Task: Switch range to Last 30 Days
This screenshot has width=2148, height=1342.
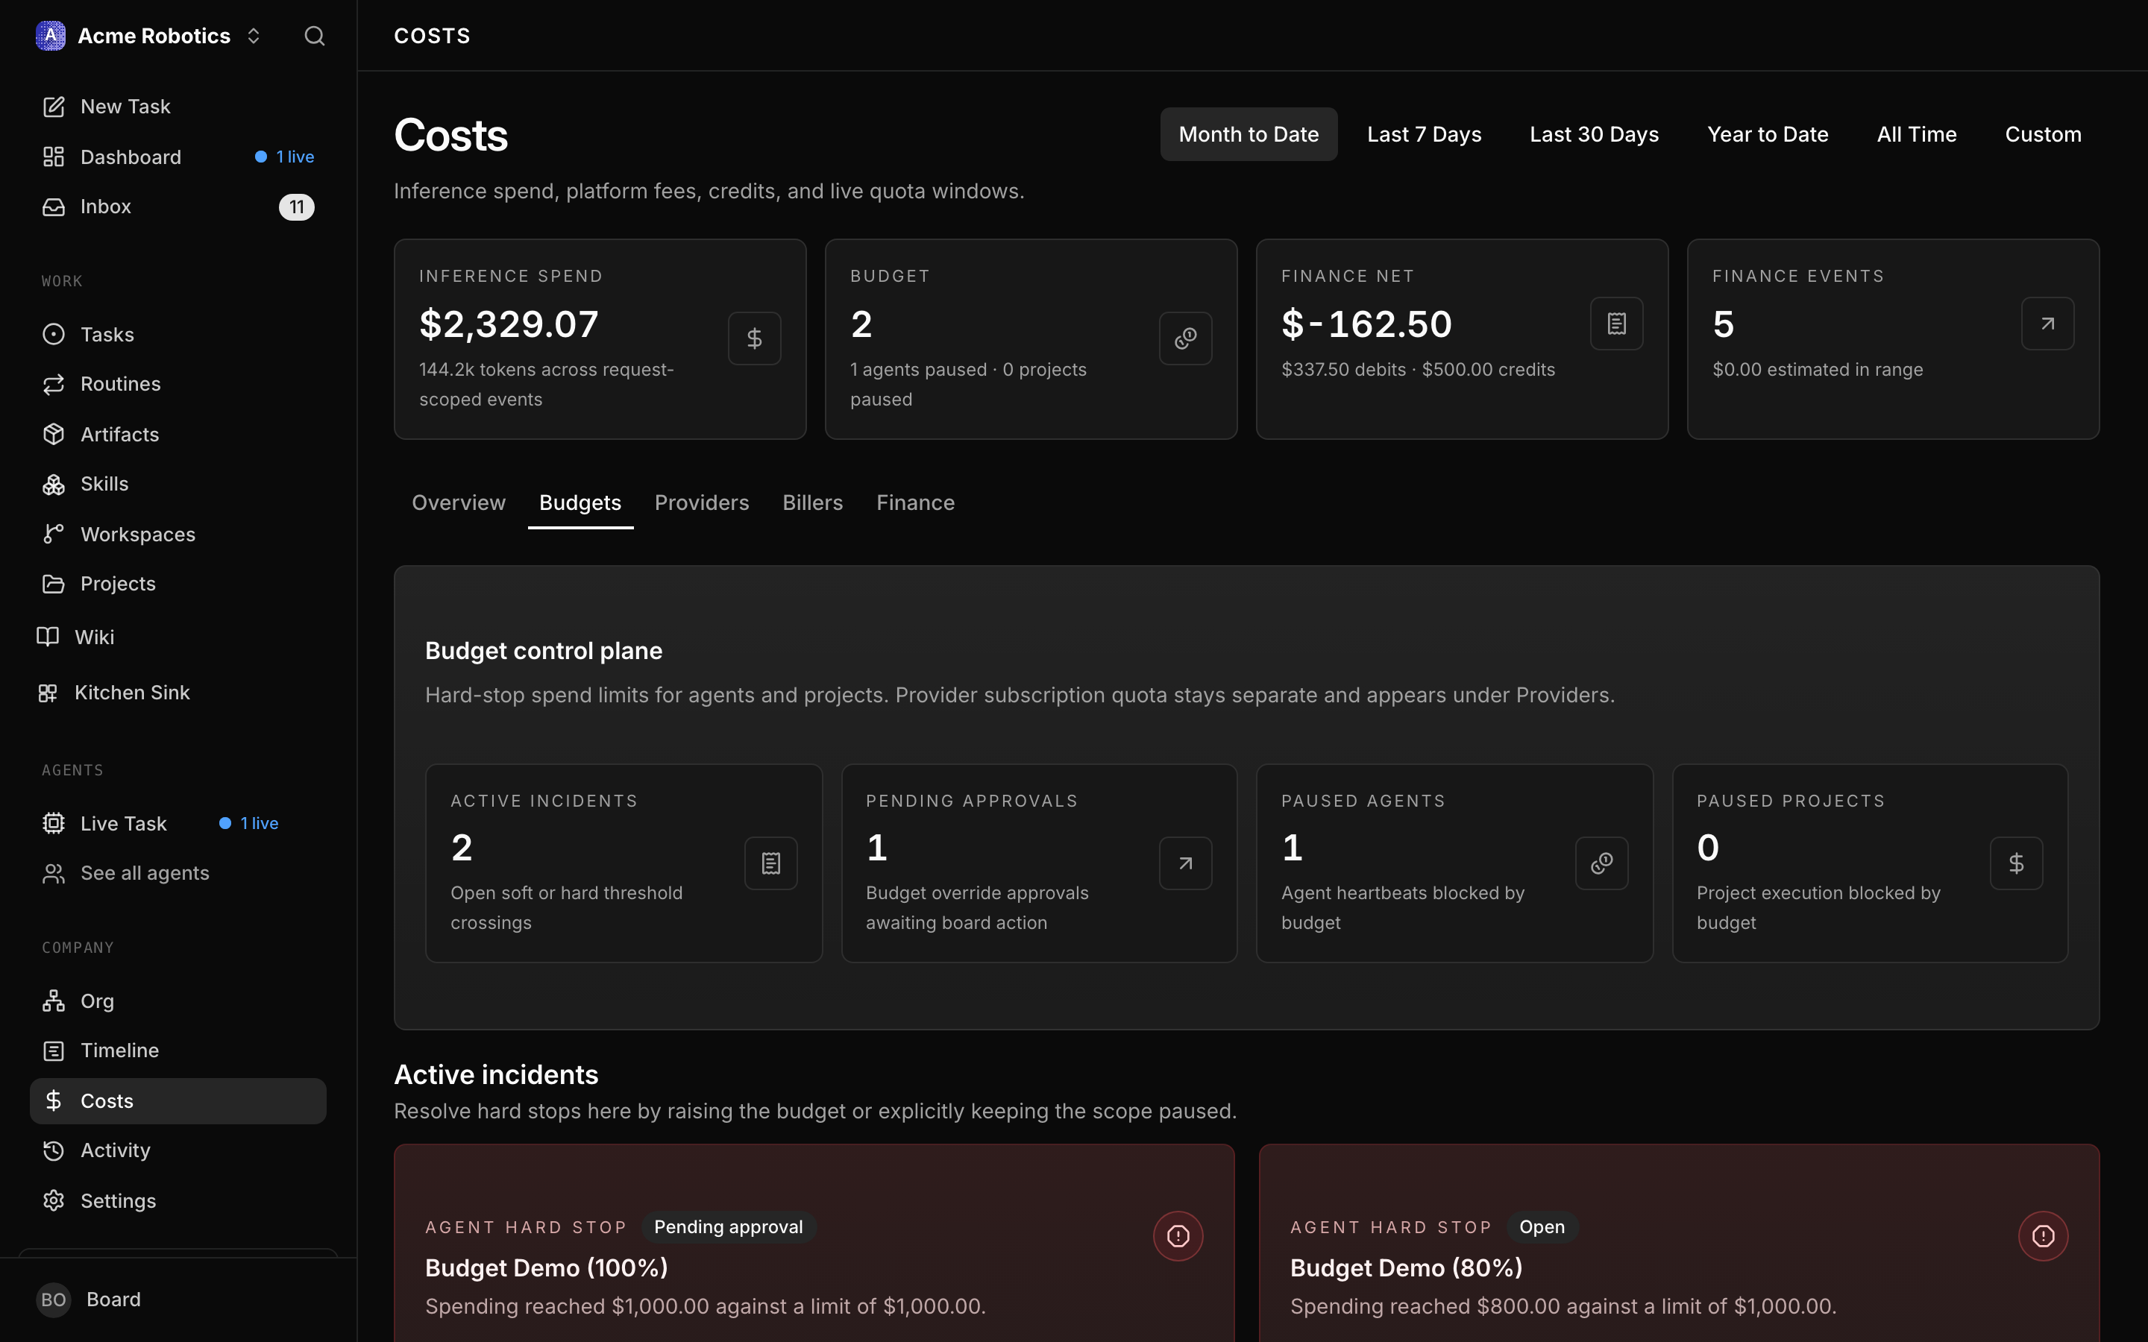Action: pyautogui.click(x=1594, y=134)
